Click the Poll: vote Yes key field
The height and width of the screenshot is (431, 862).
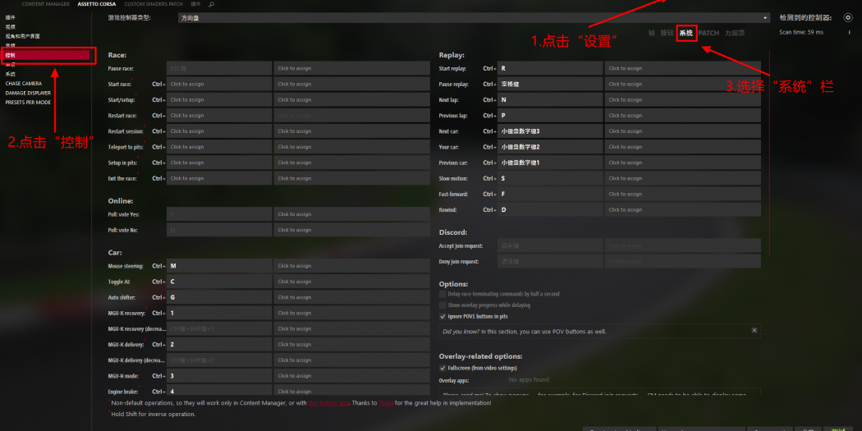click(219, 214)
